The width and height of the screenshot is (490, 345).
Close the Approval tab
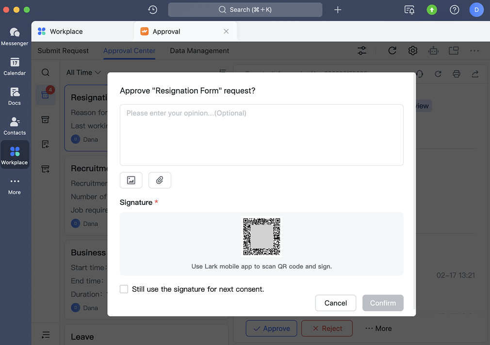pyautogui.click(x=226, y=31)
